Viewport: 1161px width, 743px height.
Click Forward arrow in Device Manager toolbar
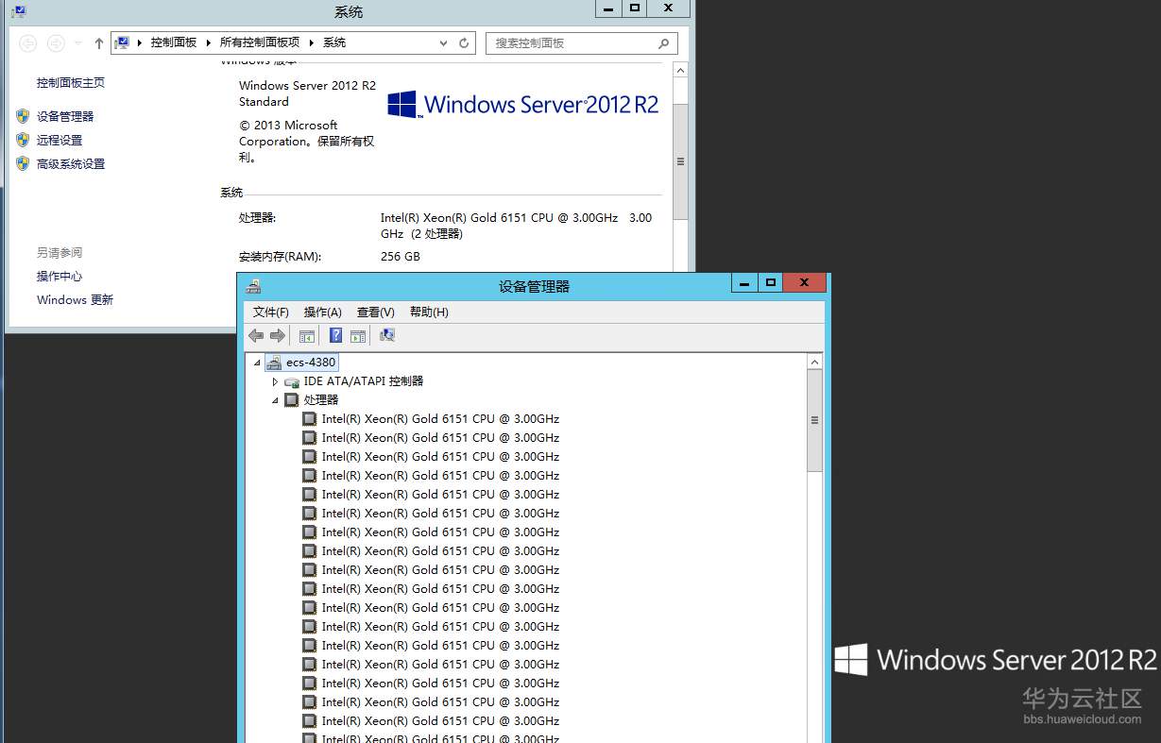click(278, 335)
